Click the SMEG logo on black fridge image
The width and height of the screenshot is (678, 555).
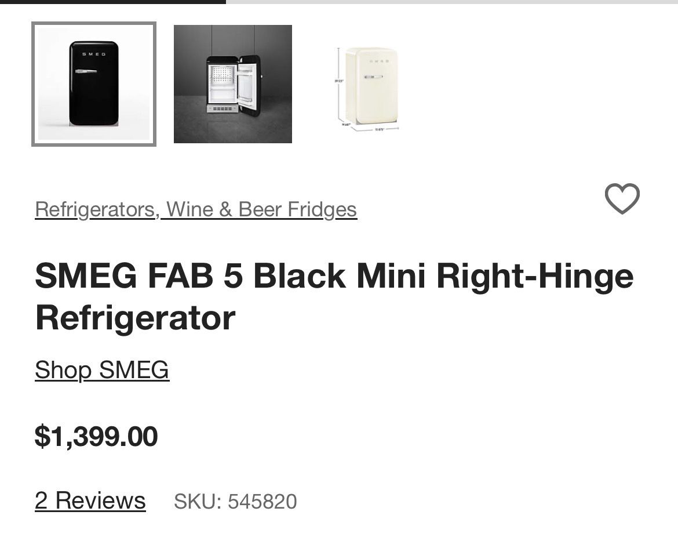93,54
